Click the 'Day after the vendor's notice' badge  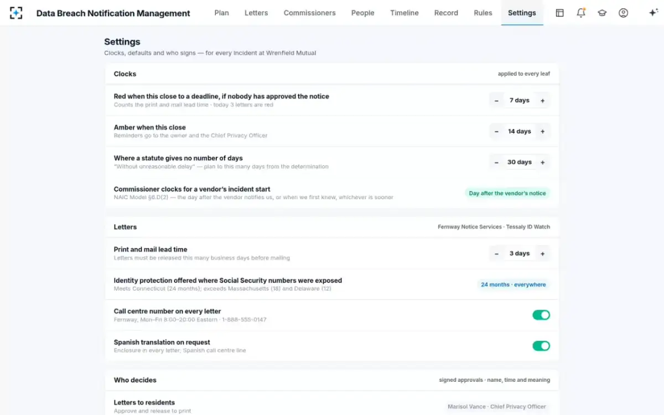[507, 194]
